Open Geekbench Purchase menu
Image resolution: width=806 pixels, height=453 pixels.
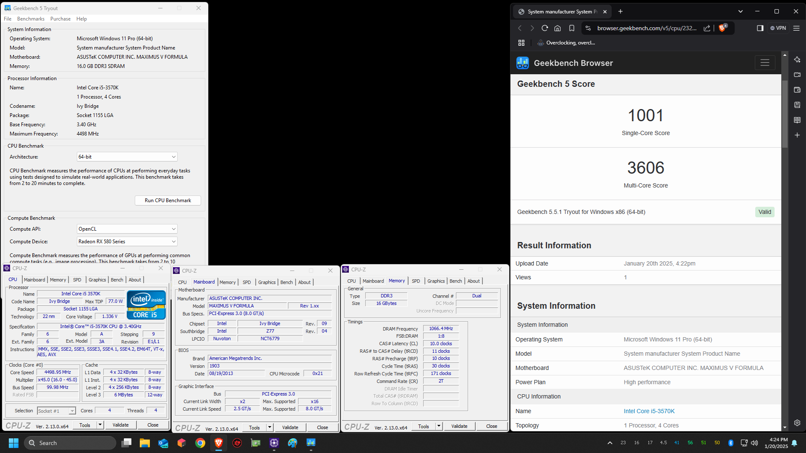pyautogui.click(x=60, y=19)
